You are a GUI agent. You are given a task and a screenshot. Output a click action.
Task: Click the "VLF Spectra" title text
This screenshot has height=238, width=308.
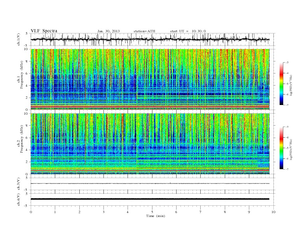coord(44,31)
